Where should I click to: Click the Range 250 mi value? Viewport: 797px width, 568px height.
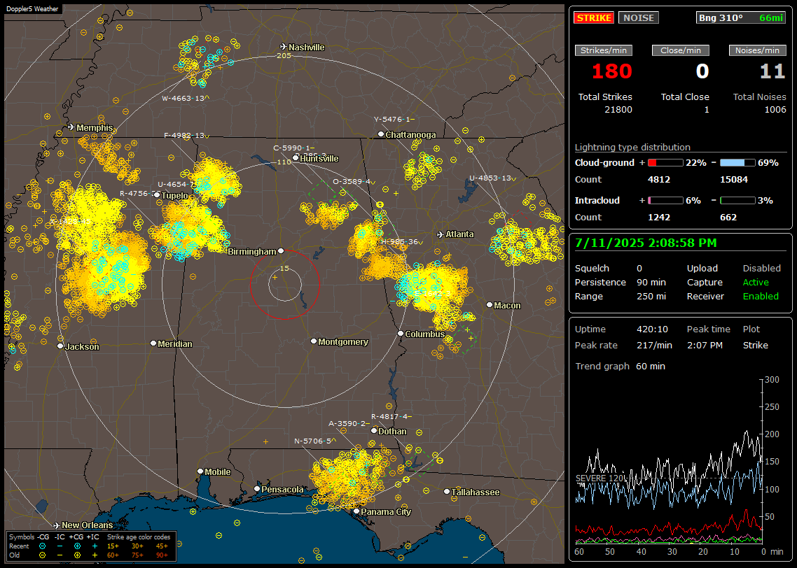pyautogui.click(x=651, y=296)
